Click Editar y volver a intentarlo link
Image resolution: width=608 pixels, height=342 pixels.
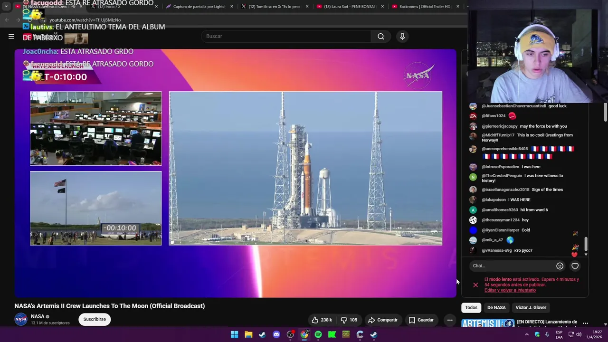point(510,290)
